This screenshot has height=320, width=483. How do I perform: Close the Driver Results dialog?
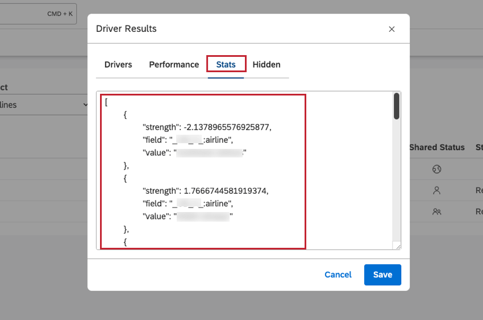click(x=392, y=29)
